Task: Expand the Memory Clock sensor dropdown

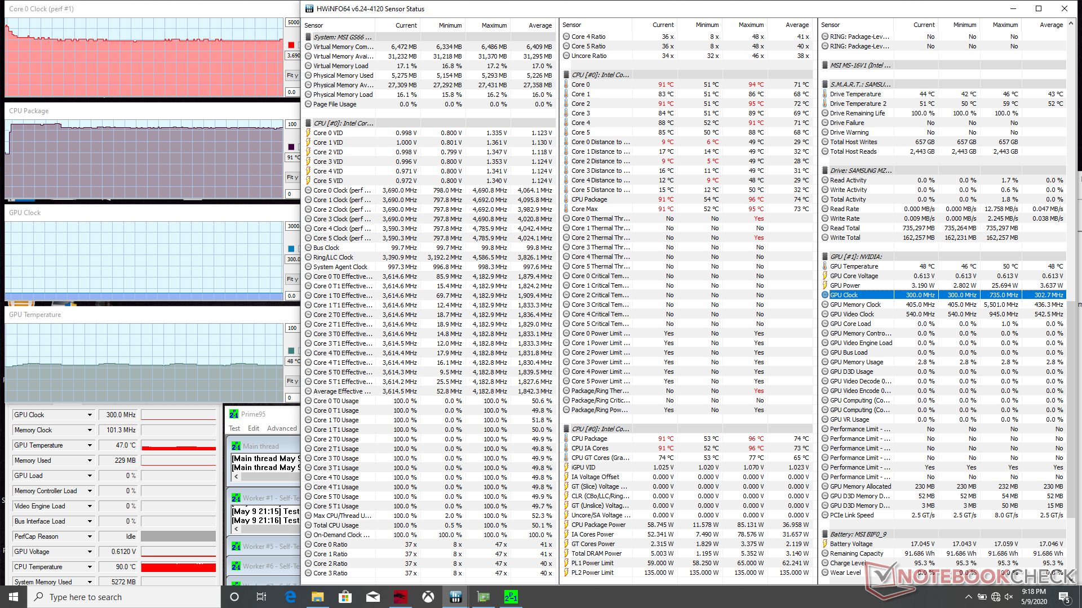Action: click(90, 430)
